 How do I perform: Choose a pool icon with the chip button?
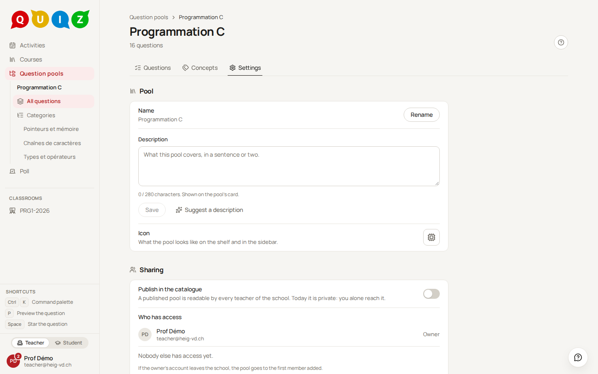pyautogui.click(x=431, y=237)
